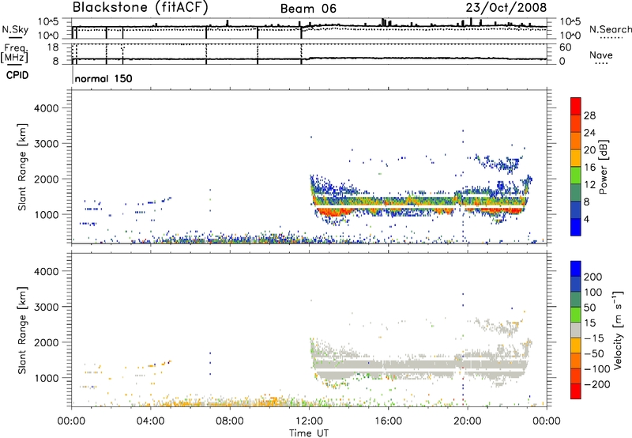
Task: Click the gray band of the Velocity color bar
Action: [x=576, y=330]
